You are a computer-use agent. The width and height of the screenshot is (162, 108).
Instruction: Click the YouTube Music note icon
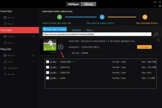5,43
